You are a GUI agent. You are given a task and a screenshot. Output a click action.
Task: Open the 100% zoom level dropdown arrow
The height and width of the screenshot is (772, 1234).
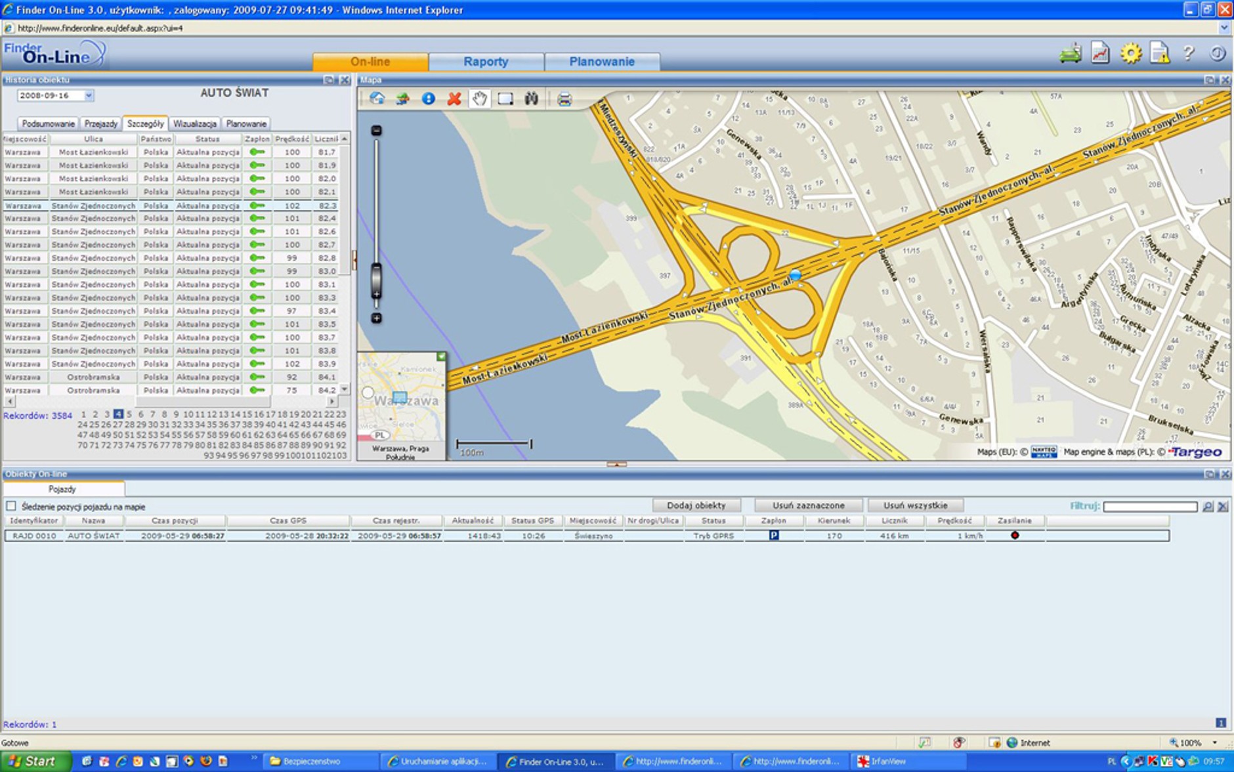1214,742
